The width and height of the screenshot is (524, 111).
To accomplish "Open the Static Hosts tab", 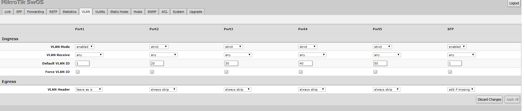I will tap(119, 12).
